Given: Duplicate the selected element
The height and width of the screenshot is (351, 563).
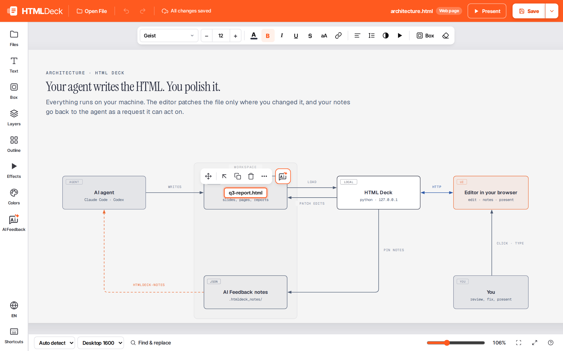Looking at the screenshot, I should click(x=237, y=176).
